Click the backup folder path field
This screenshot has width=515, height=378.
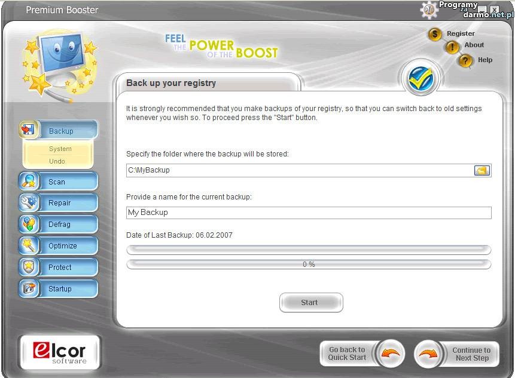[299, 170]
